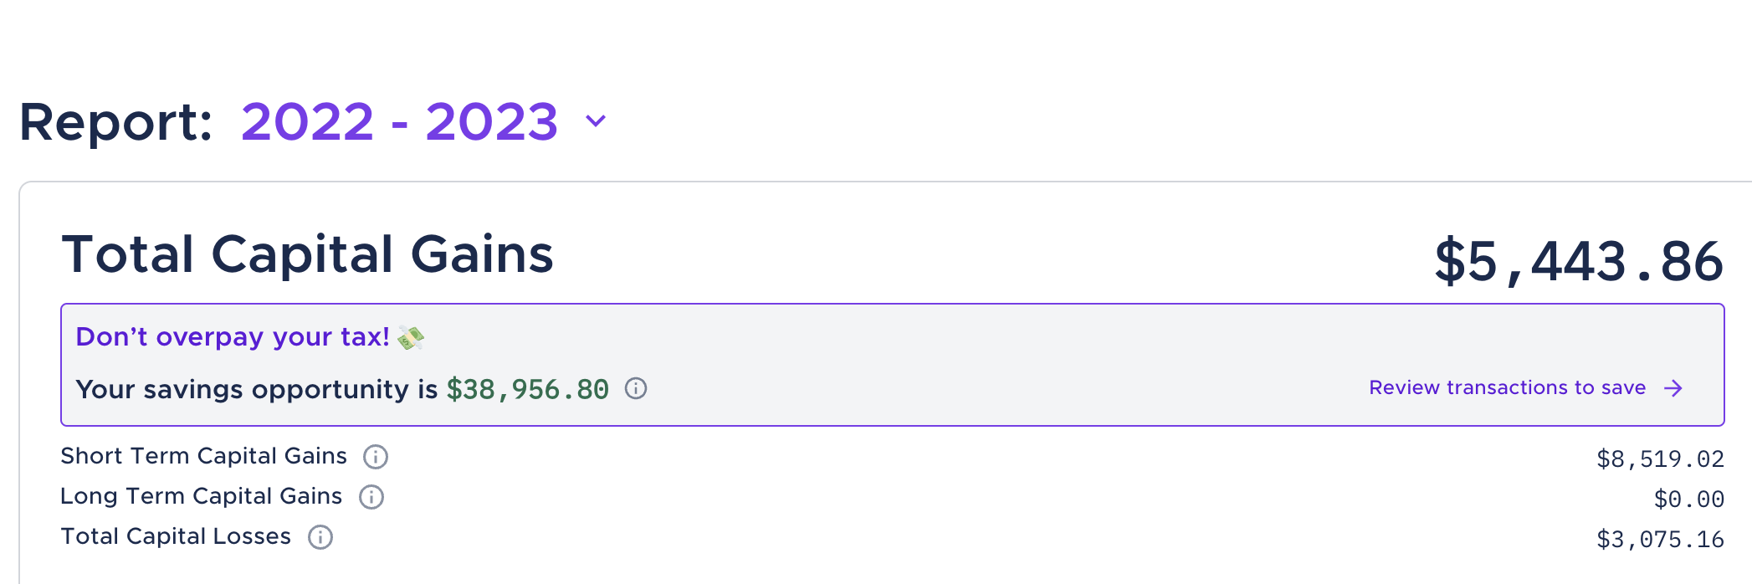
Task: Show info for Long Term Capital Gains
Action: 371,497
